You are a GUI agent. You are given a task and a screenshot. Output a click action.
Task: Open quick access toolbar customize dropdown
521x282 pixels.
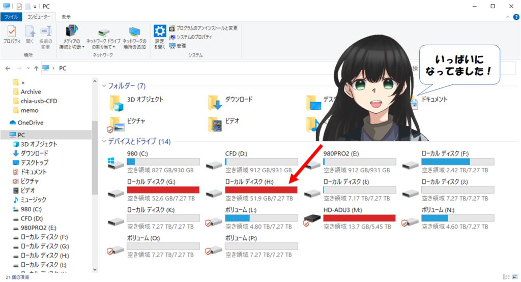pyautogui.click(x=35, y=6)
